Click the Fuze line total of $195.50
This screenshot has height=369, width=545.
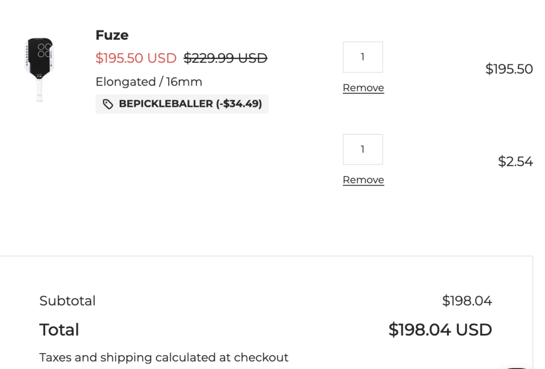click(x=509, y=69)
